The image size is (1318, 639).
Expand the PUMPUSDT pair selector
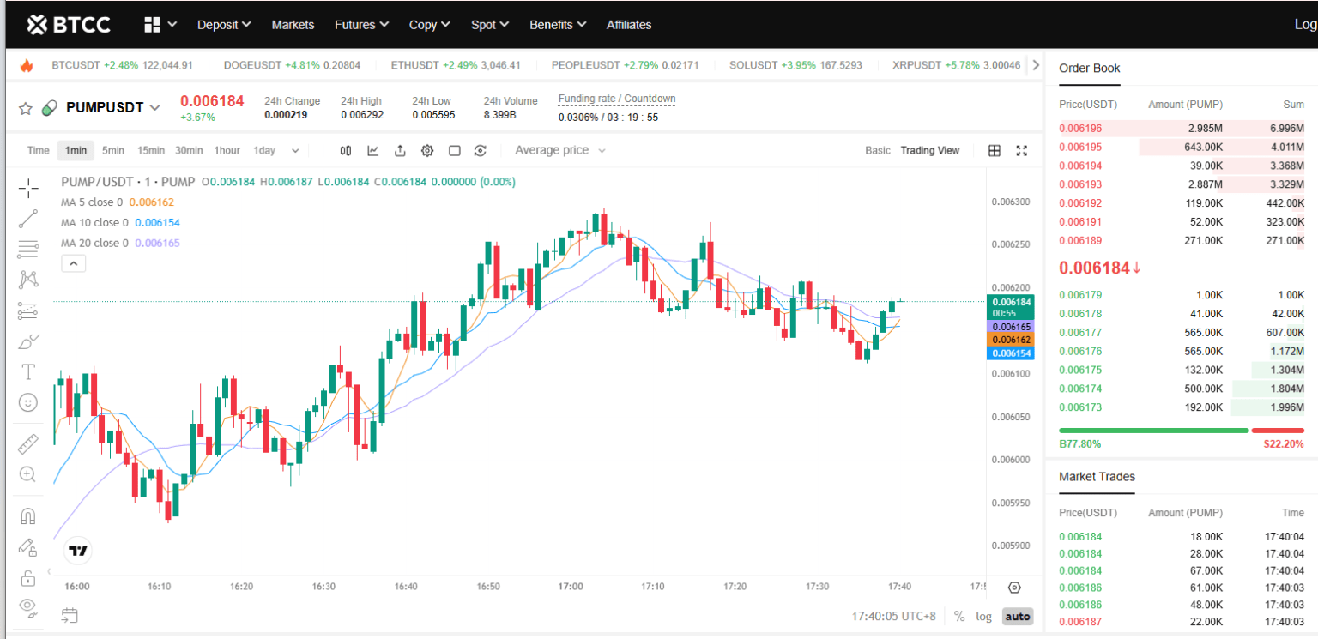click(154, 107)
